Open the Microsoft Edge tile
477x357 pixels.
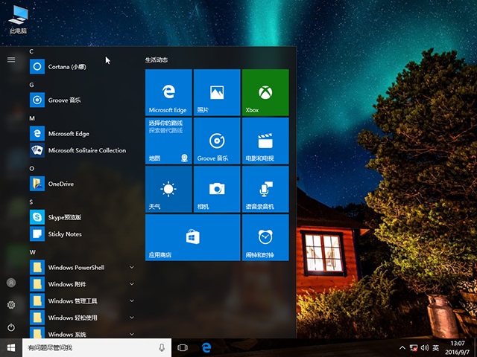click(x=168, y=92)
